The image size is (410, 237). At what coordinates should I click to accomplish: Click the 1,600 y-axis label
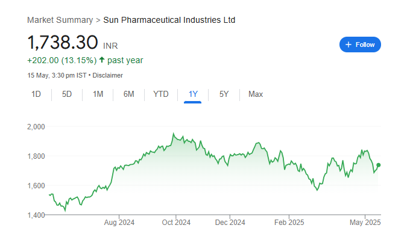coord(36,186)
